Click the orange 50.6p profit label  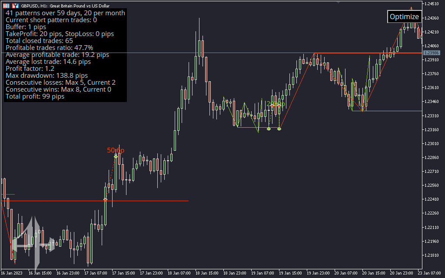click(x=116, y=150)
